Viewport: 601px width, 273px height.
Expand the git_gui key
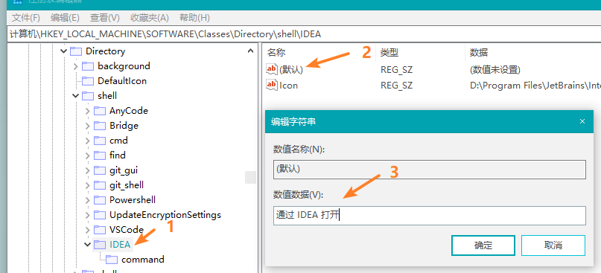87,170
